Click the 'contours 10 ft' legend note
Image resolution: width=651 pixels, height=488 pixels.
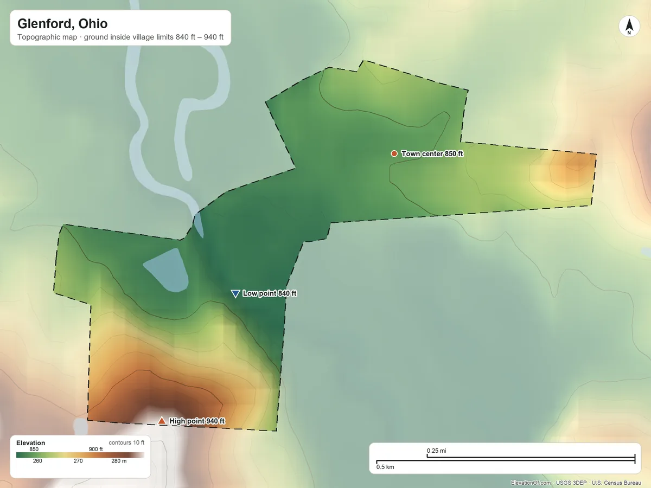[126, 442]
